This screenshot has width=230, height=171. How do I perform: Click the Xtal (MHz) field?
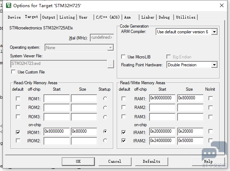point(102,38)
